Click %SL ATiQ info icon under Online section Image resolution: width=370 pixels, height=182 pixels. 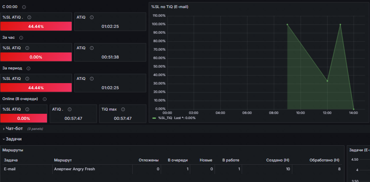pyautogui.click(x=27, y=109)
